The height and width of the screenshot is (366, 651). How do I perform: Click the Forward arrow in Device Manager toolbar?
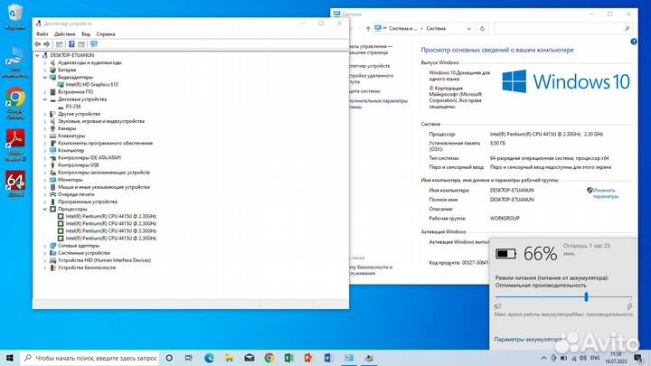point(47,44)
